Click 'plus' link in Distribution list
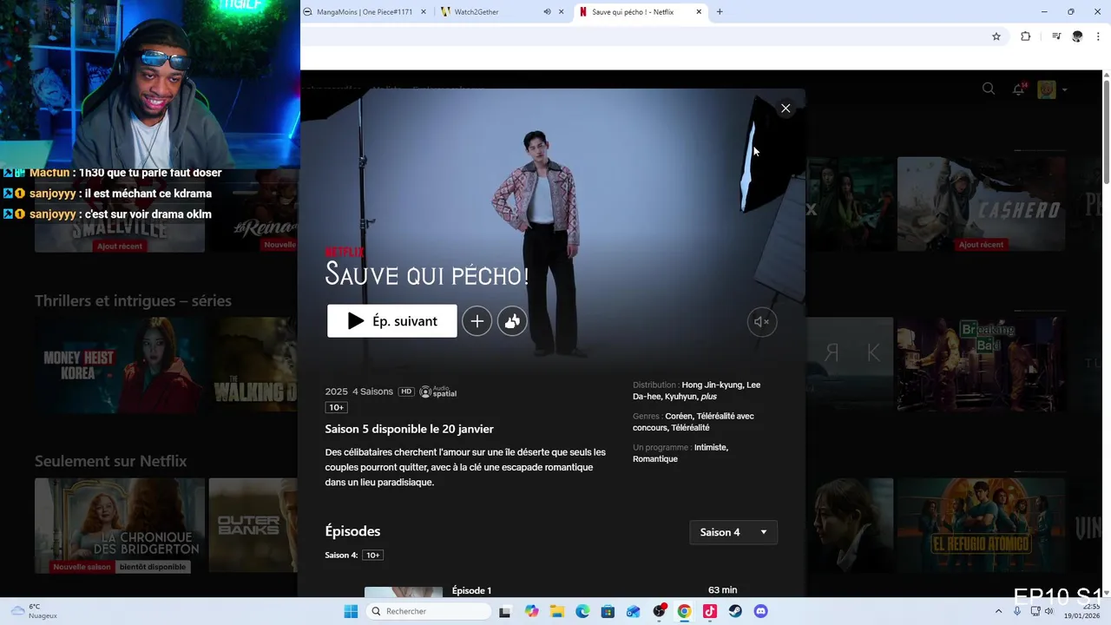 [708, 397]
